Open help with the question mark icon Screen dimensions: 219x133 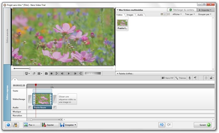pyautogui.click(x=8, y=125)
